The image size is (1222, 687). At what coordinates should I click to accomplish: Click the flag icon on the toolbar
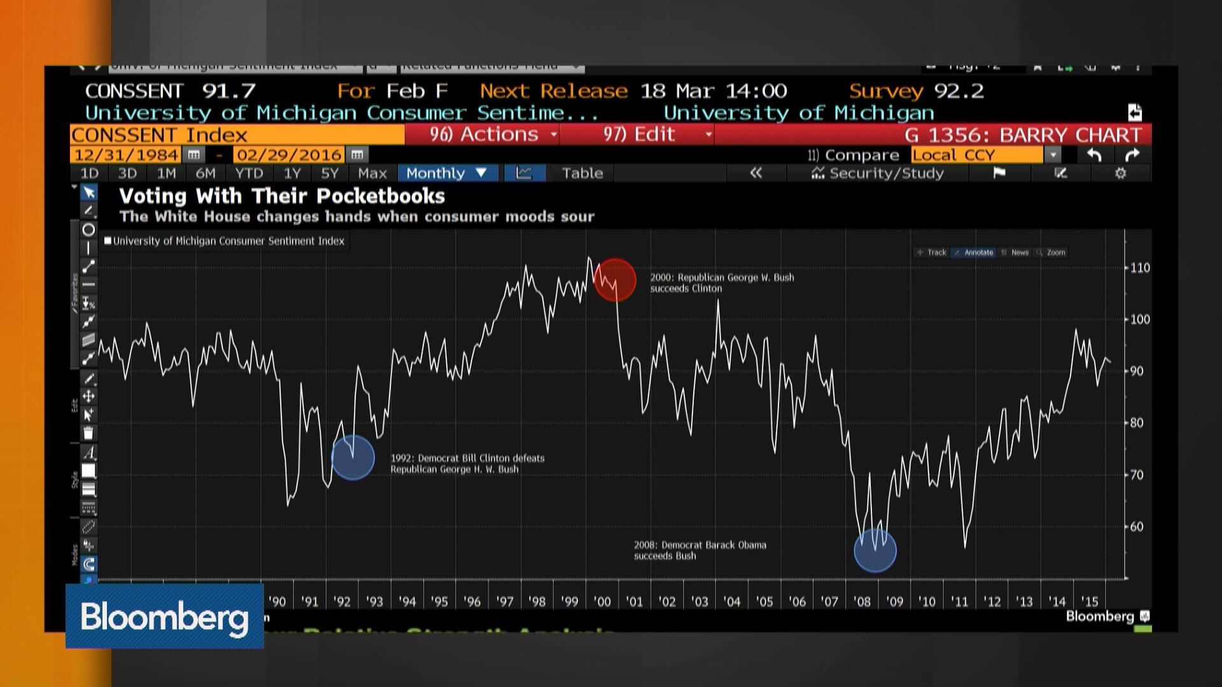[x=999, y=173]
